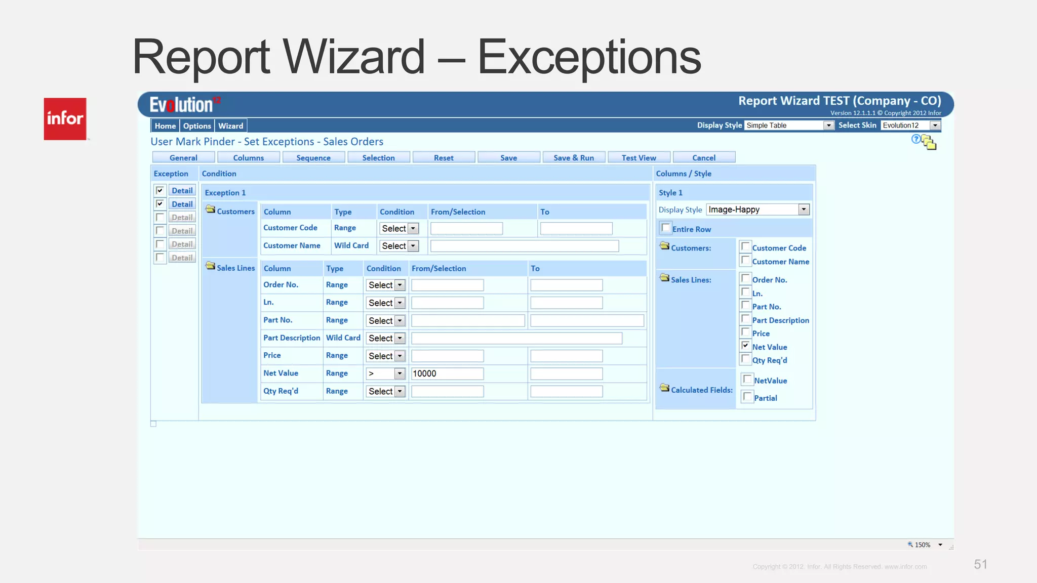This screenshot has width=1037, height=583.
Task: Check the Entire Row checkbox
Action: 666,228
